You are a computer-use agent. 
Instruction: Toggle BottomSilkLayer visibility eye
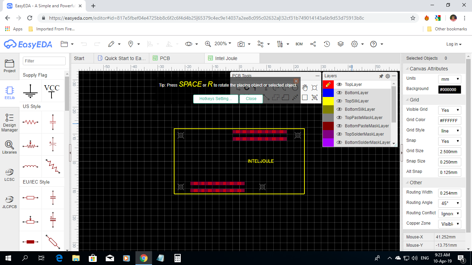point(339,109)
